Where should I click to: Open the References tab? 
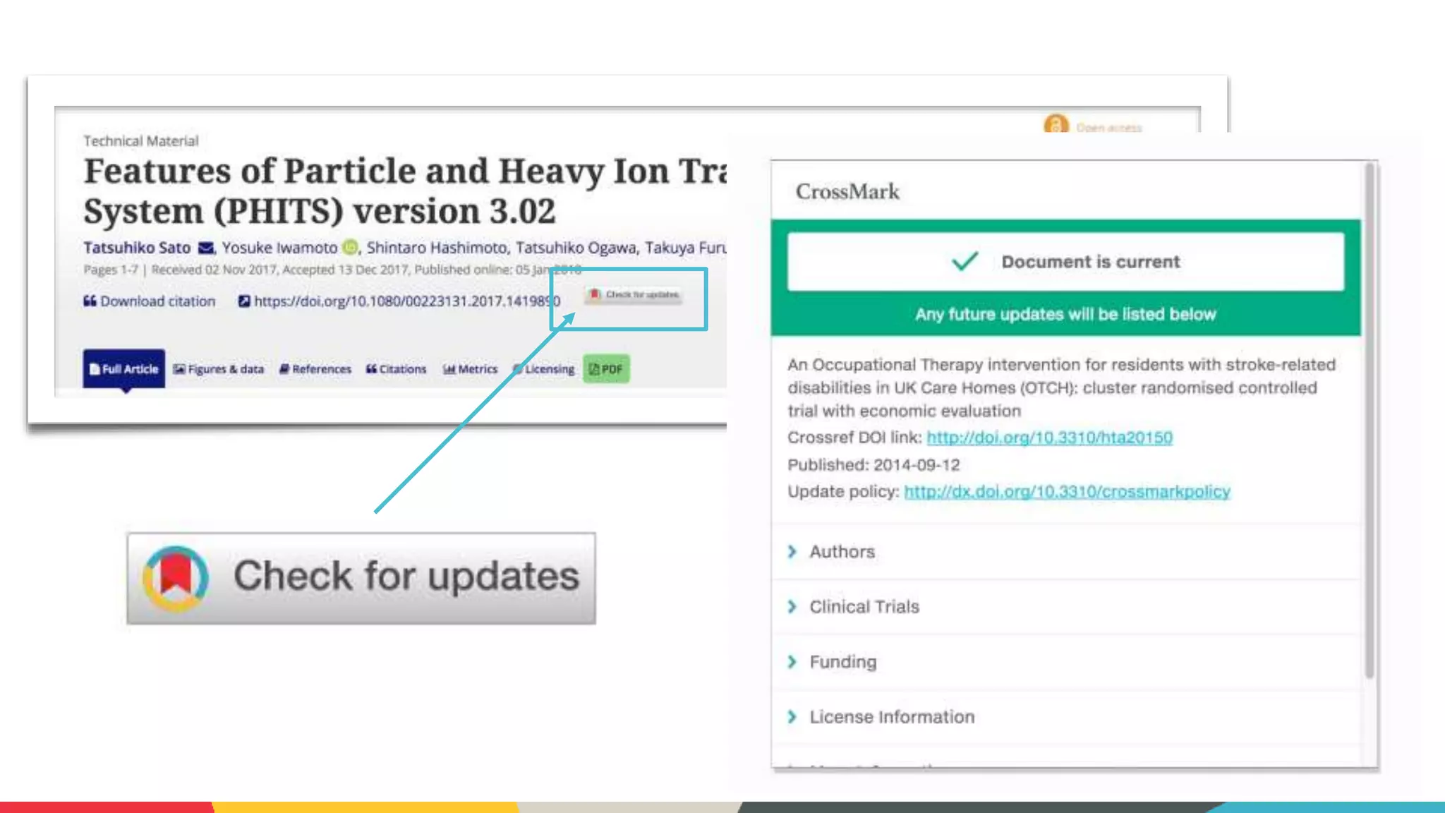[x=315, y=369]
